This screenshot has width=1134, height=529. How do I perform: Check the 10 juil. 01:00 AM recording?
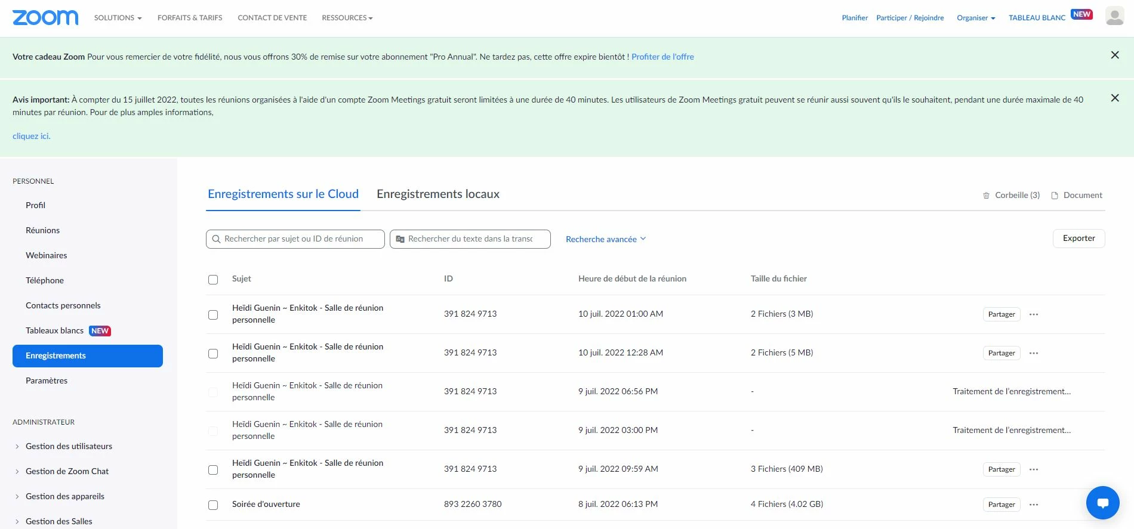[213, 315]
